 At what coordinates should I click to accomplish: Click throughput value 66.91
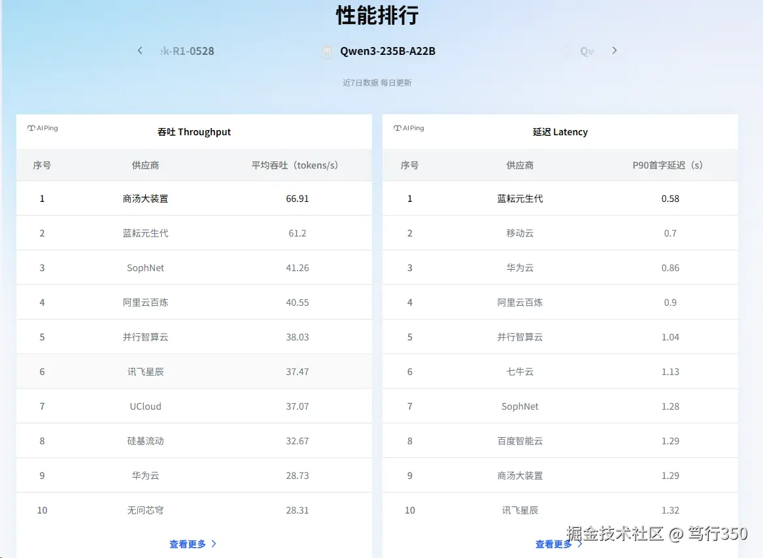[x=297, y=199]
